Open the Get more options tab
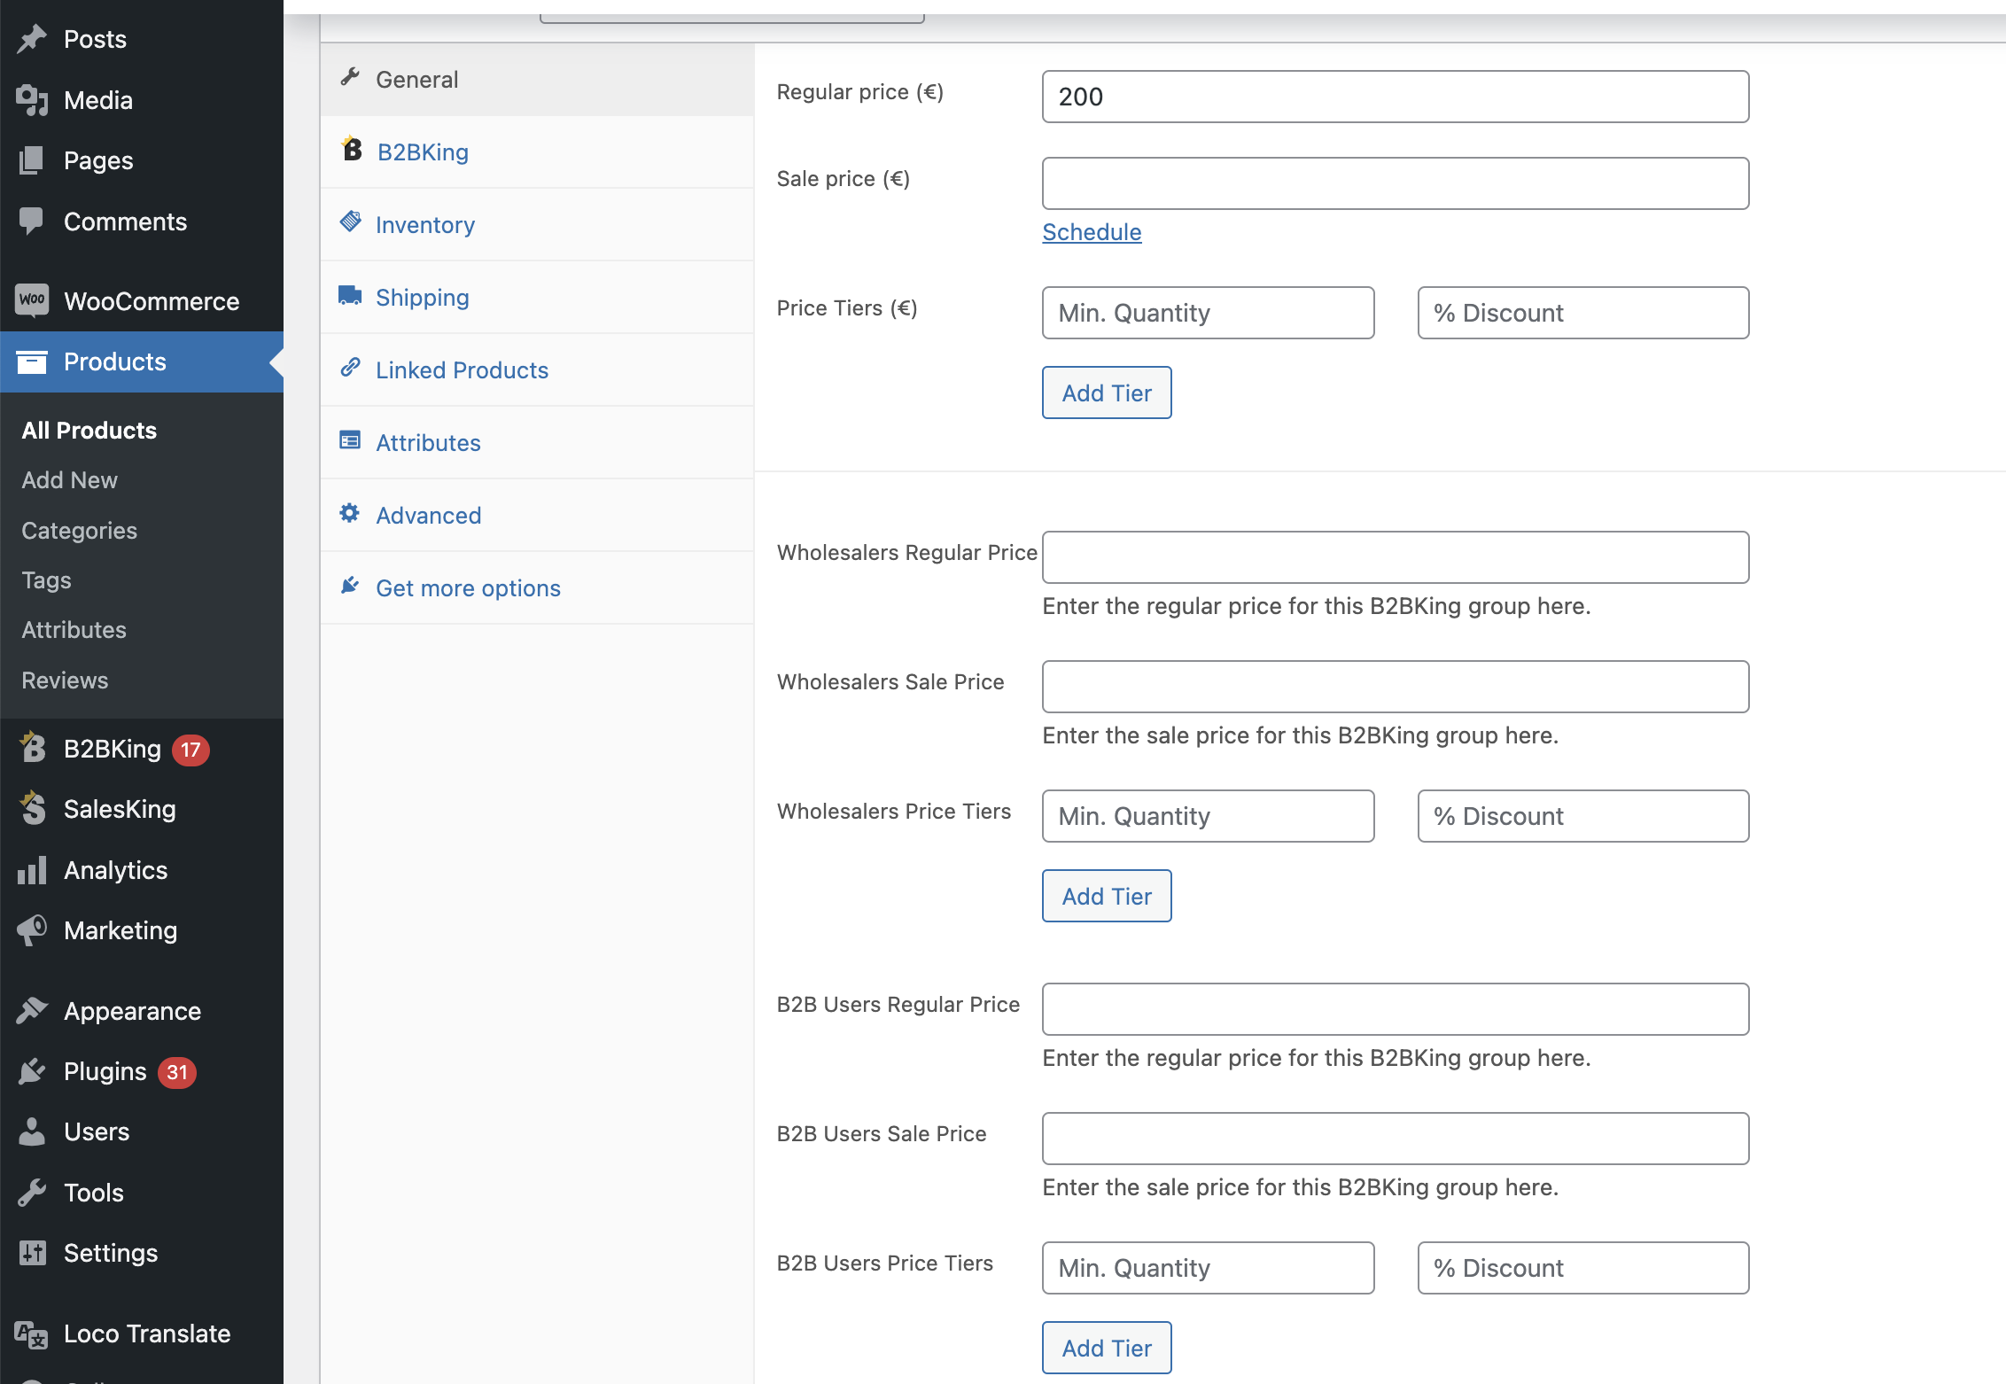The width and height of the screenshot is (2006, 1384). pyautogui.click(x=537, y=588)
